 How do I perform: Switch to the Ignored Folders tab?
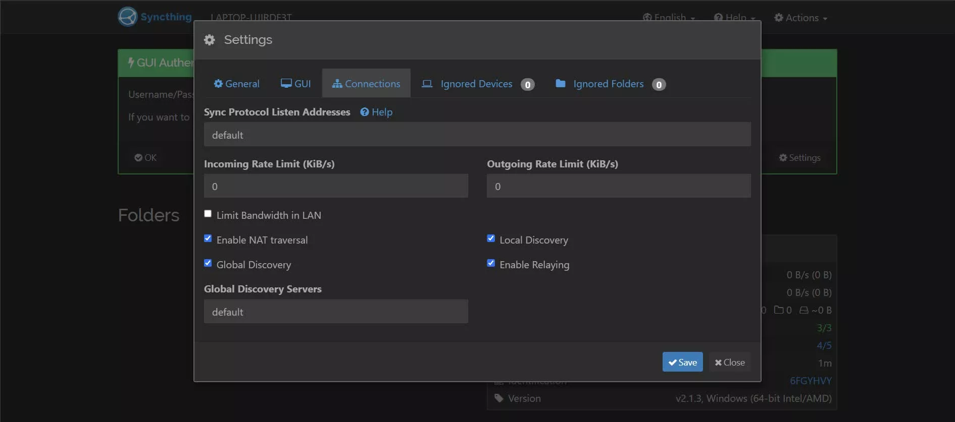[610, 84]
